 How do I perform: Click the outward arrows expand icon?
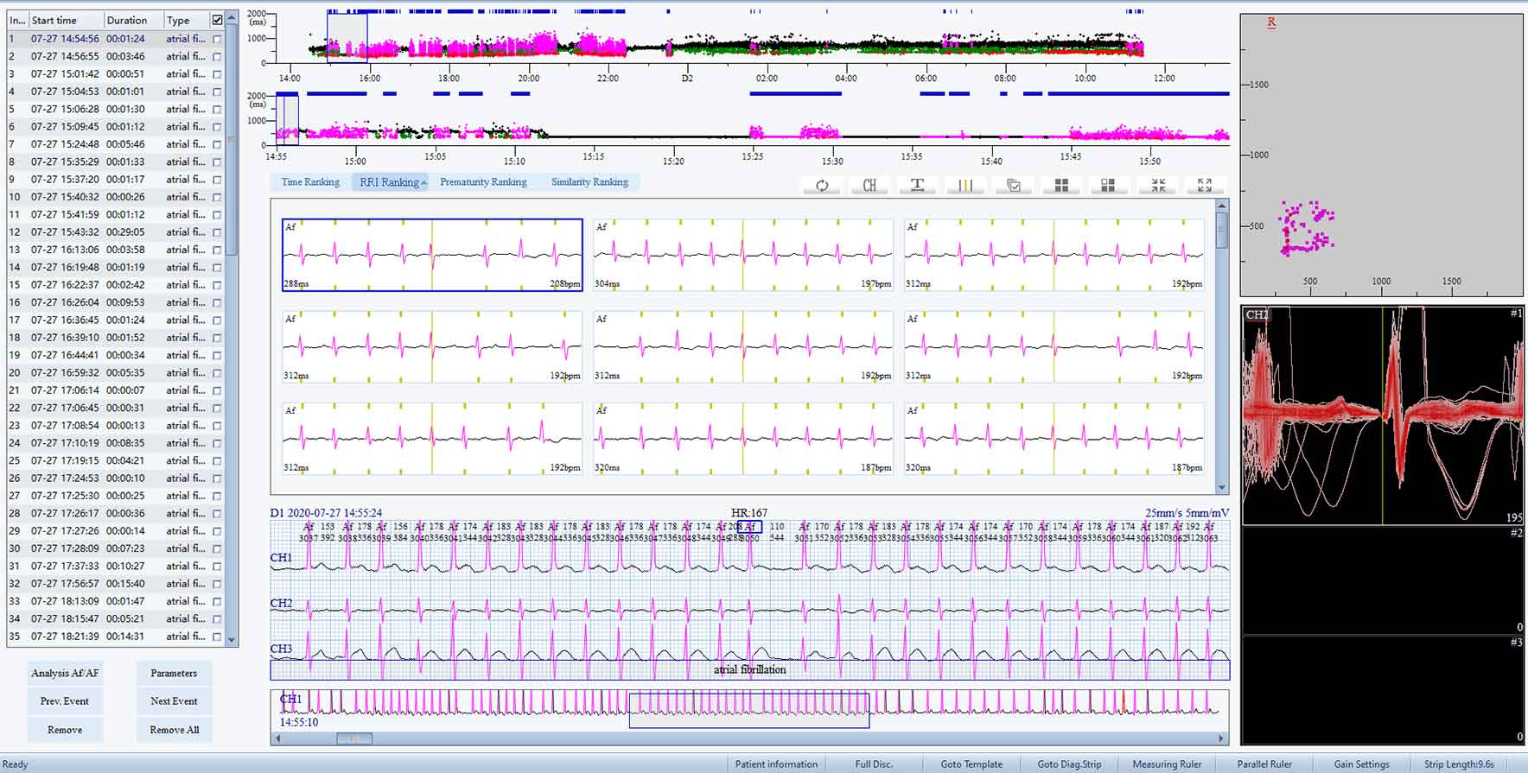(x=1205, y=186)
